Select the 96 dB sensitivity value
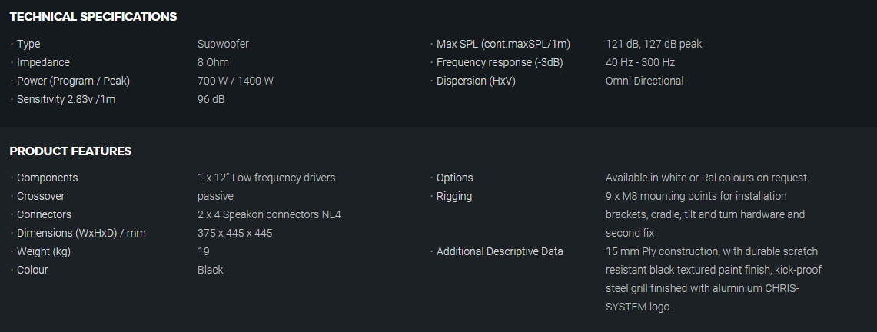Image resolution: width=877 pixels, height=332 pixels. [x=211, y=99]
